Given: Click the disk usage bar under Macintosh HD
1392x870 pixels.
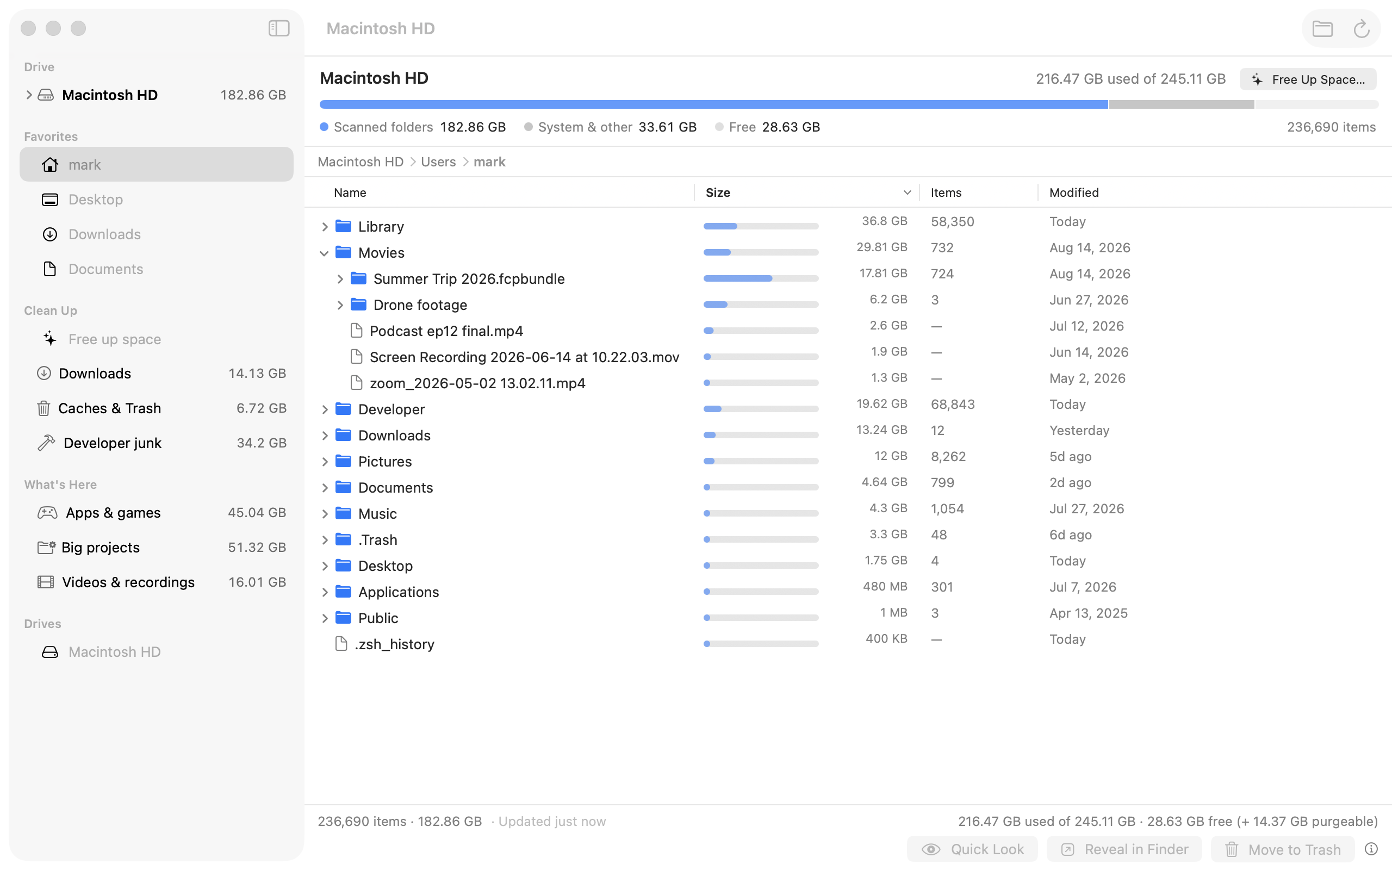Looking at the screenshot, I should point(849,104).
